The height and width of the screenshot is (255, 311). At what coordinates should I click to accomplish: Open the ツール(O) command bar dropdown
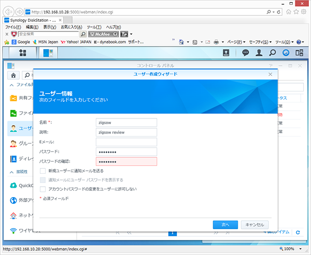[x=285, y=42]
